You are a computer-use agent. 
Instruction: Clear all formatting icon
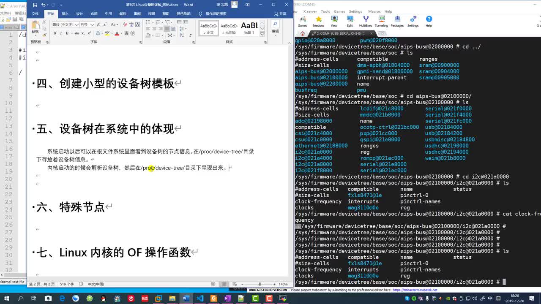(125, 24)
